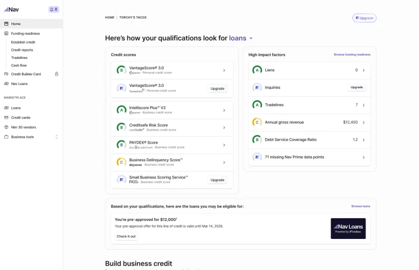
Task: Click HOME in the breadcrumb
Action: point(110,17)
